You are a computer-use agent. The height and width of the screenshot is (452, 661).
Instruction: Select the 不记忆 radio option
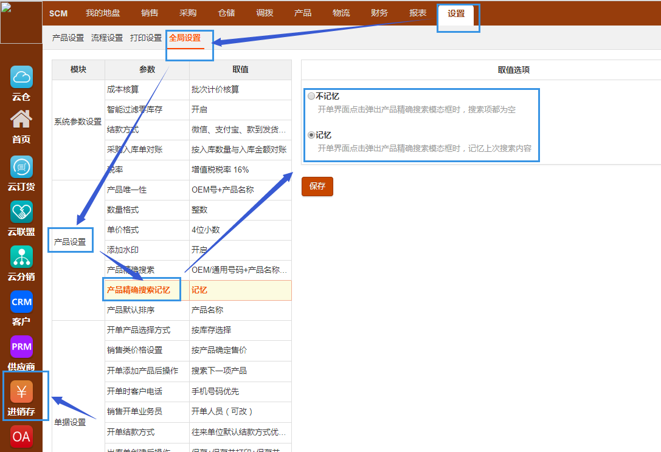click(311, 96)
